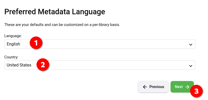Click the 'Country:' field label

coord(12,57)
